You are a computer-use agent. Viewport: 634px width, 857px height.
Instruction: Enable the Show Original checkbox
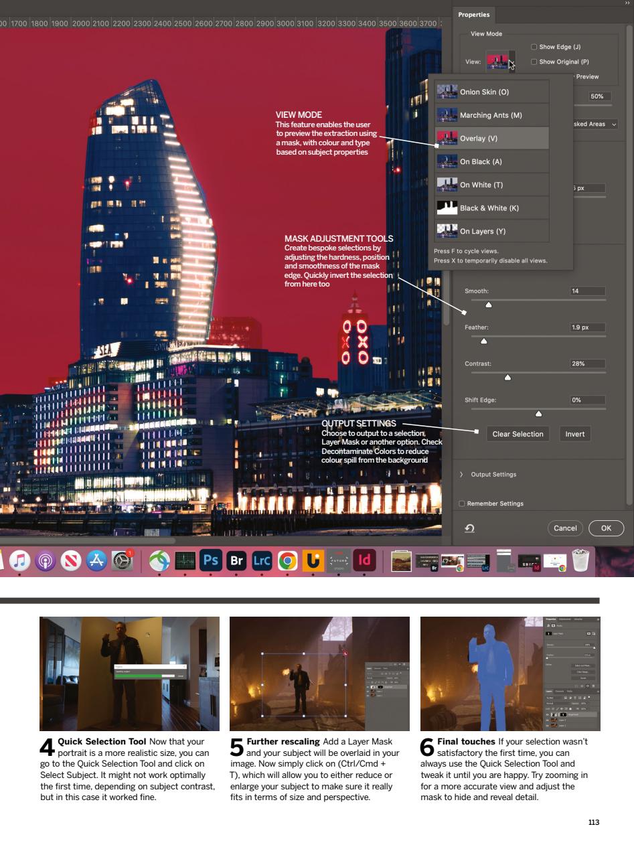[x=533, y=62]
